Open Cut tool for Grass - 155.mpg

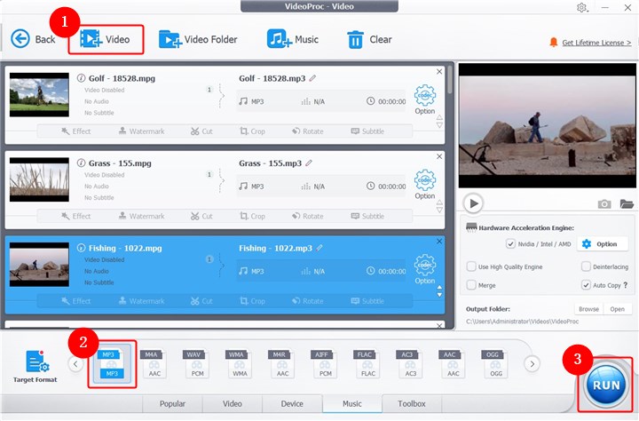click(x=201, y=216)
